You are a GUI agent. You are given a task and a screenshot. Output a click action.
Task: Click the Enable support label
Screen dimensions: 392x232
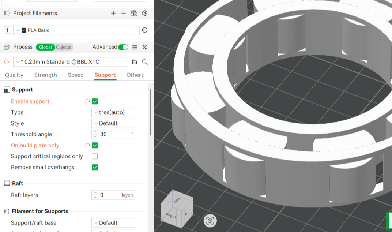tap(30, 101)
